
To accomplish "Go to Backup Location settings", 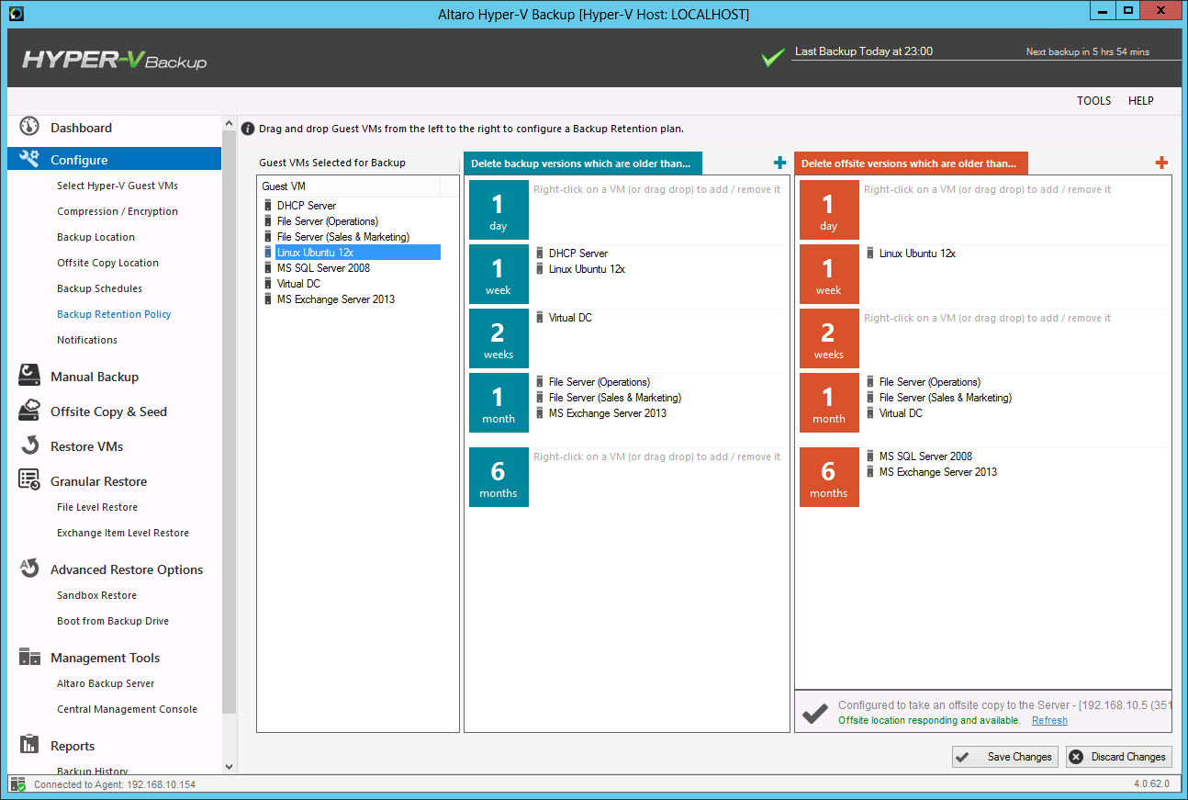I will [95, 237].
